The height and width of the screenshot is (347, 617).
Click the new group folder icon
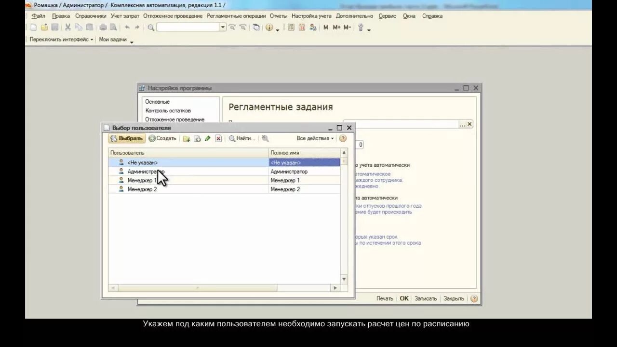click(x=187, y=138)
